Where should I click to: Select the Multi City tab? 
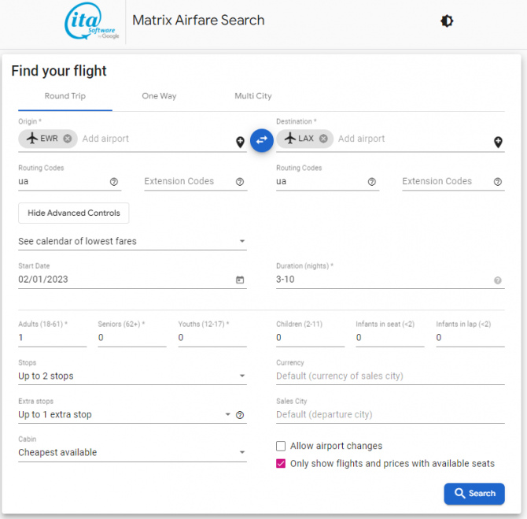tap(252, 96)
